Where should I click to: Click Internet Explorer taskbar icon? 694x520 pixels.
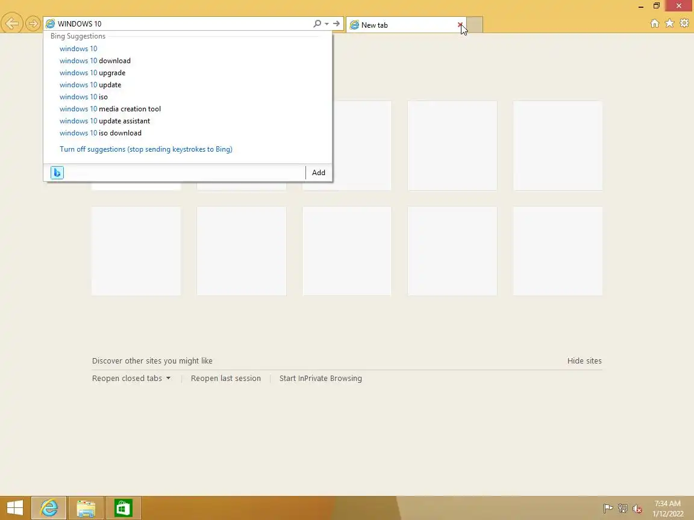[x=49, y=508]
